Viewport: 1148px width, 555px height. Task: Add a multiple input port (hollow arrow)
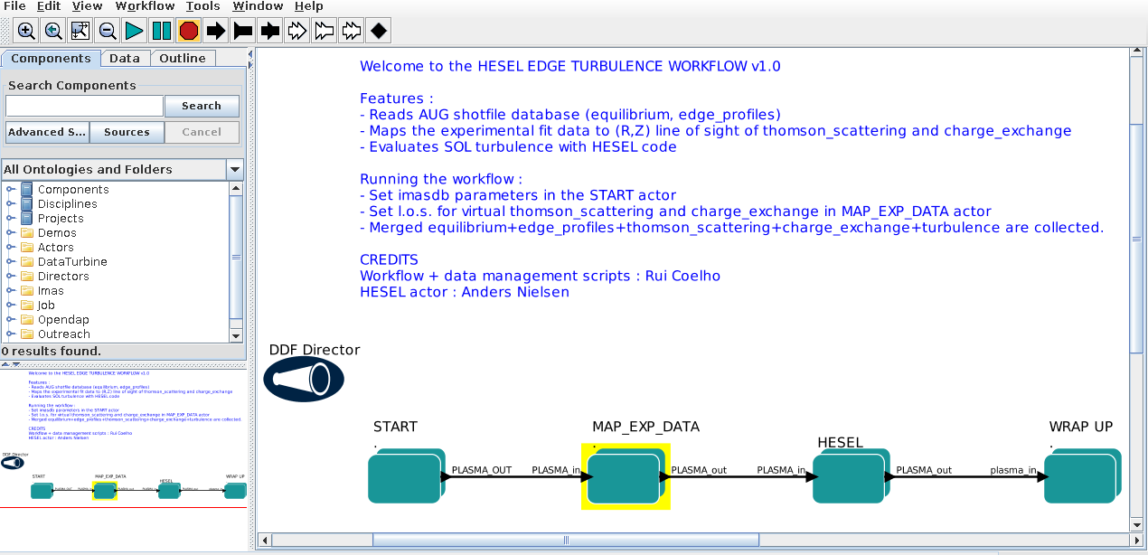click(297, 31)
